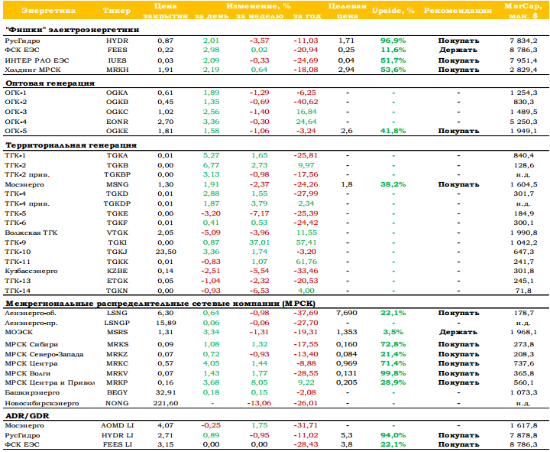Image resolution: width=550 pixels, height=452 pixels.
Task: Click the ticker 'TGKBP'
Action: tap(117, 174)
